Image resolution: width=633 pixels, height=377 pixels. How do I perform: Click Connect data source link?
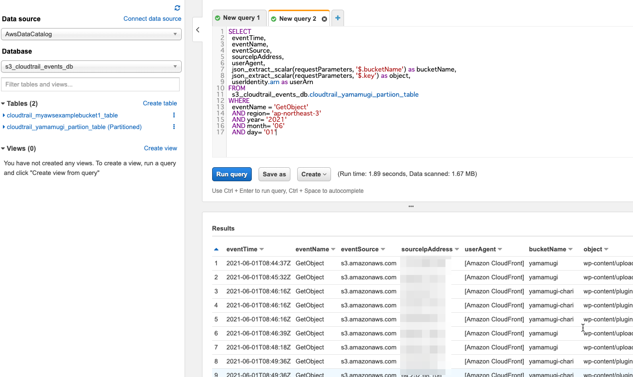152,19
